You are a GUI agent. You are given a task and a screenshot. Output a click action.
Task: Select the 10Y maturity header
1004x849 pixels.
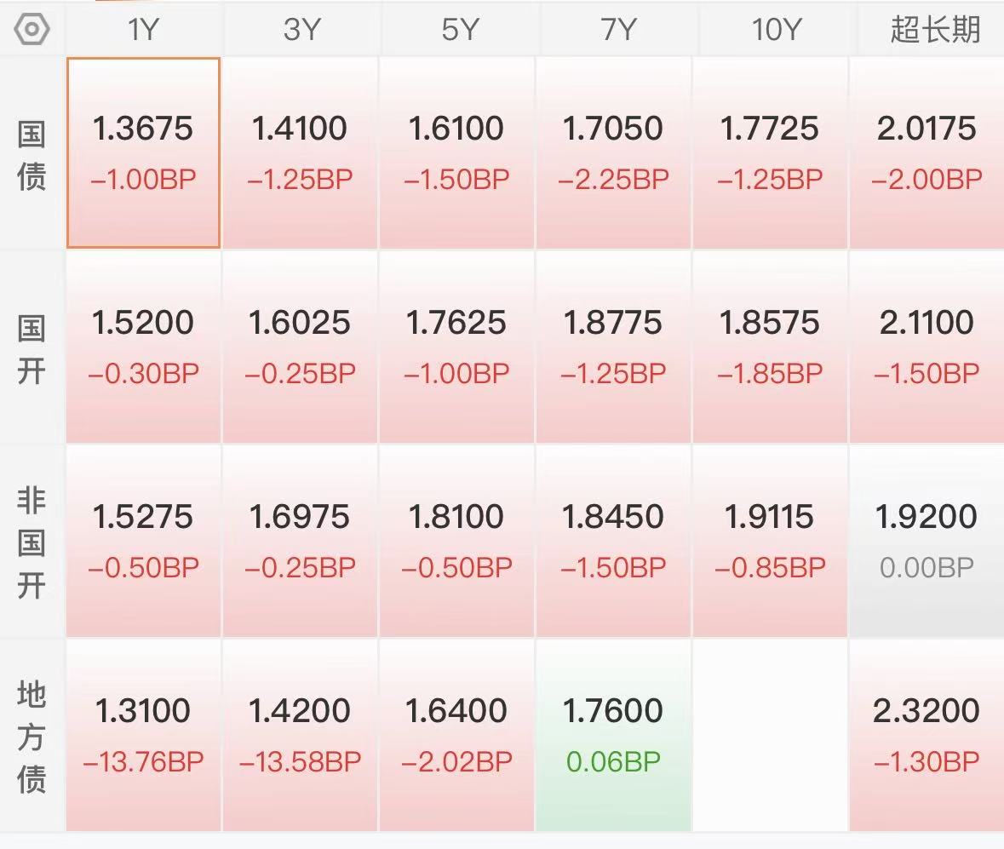pyautogui.click(x=776, y=29)
